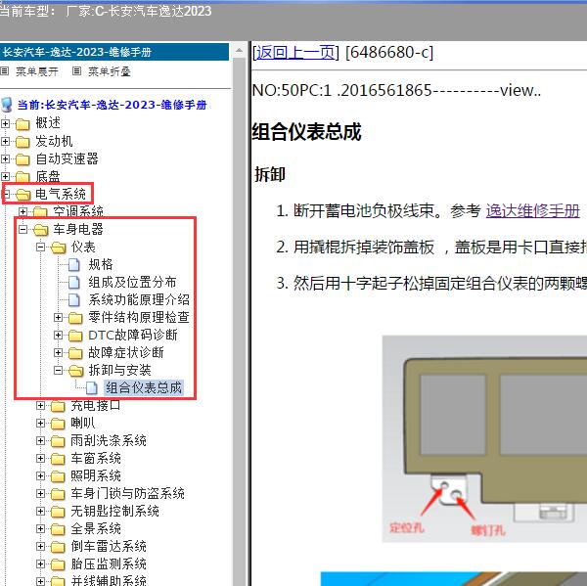Click the 照明系统 folder icon
The image size is (587, 586).
pyautogui.click(x=58, y=476)
